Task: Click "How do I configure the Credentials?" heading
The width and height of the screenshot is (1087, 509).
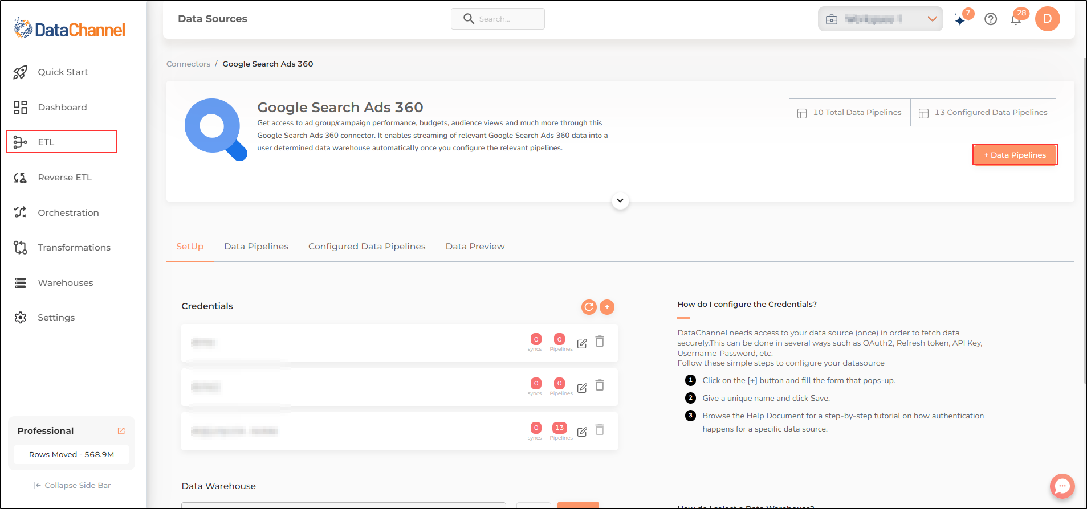Action: click(x=747, y=305)
